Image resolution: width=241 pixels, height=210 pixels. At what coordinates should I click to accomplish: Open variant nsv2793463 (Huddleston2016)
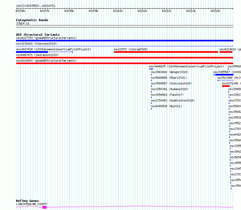173,100
